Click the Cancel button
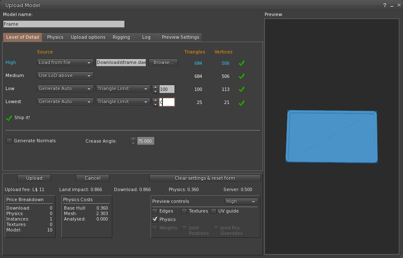 pyautogui.click(x=93, y=178)
